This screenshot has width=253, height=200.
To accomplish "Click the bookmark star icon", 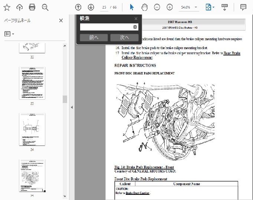I will (x=7, y=7).
